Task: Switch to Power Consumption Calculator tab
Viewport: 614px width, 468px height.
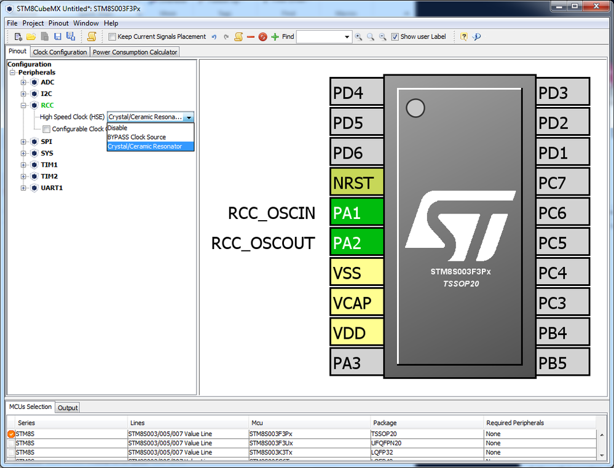Action: (135, 52)
